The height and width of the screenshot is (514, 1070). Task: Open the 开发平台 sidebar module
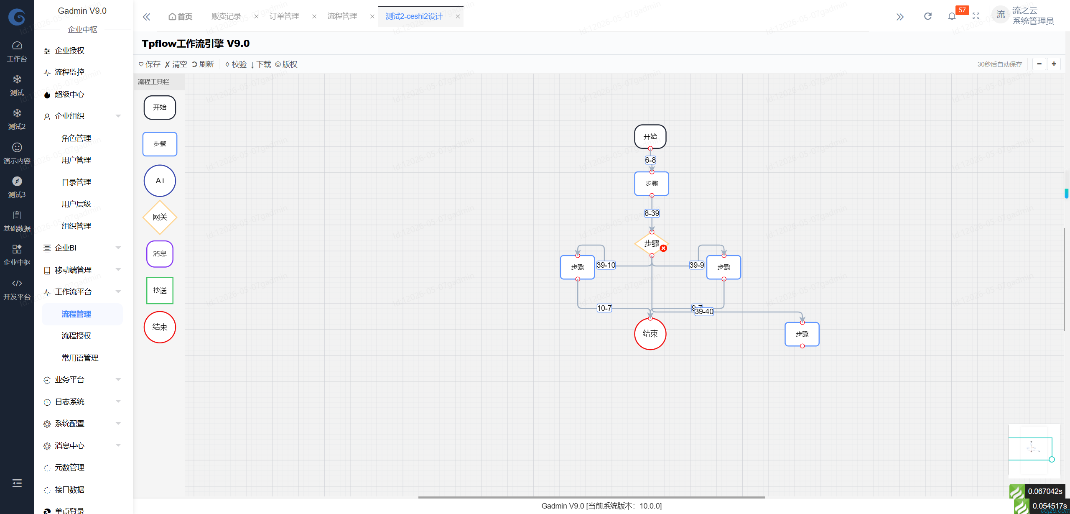(x=17, y=289)
